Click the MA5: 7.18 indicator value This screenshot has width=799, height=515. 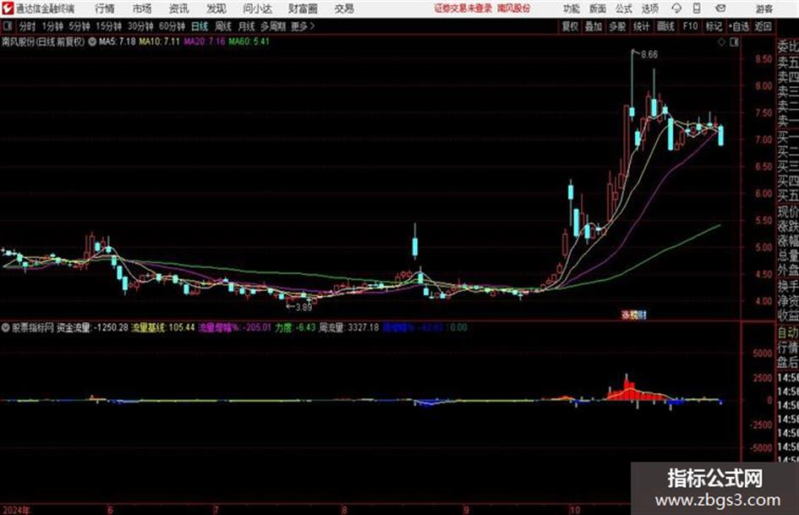tap(118, 41)
